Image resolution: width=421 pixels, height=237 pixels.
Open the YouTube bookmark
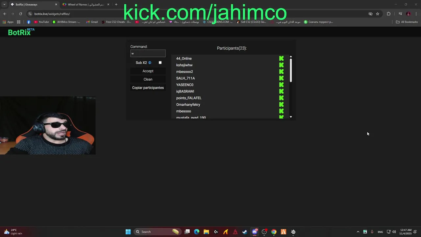coord(41,22)
